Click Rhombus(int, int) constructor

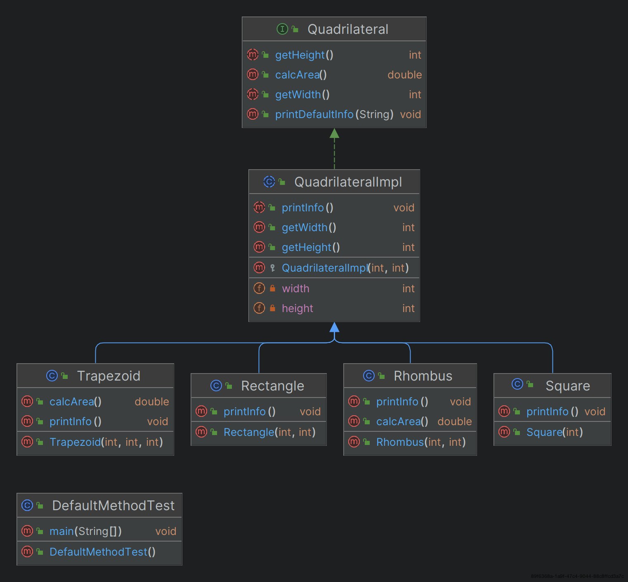click(x=421, y=442)
